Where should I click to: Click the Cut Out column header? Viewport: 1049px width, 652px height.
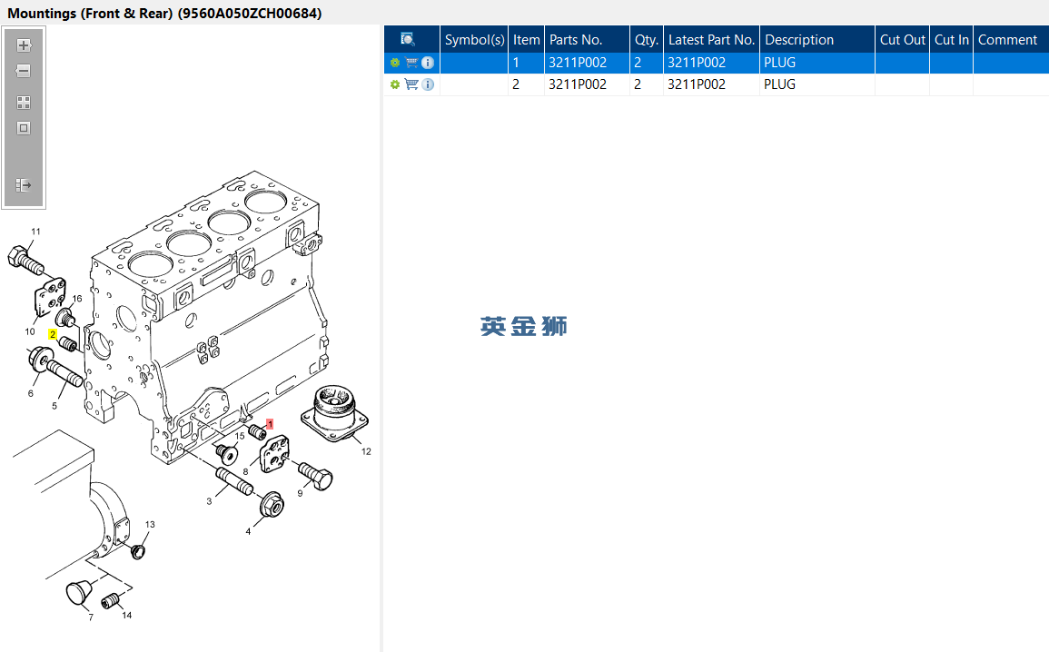pos(902,39)
